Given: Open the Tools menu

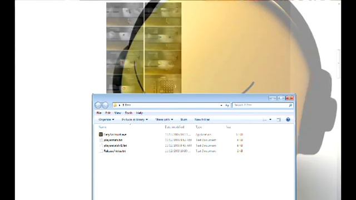Looking at the screenshot, I should 128,113.
